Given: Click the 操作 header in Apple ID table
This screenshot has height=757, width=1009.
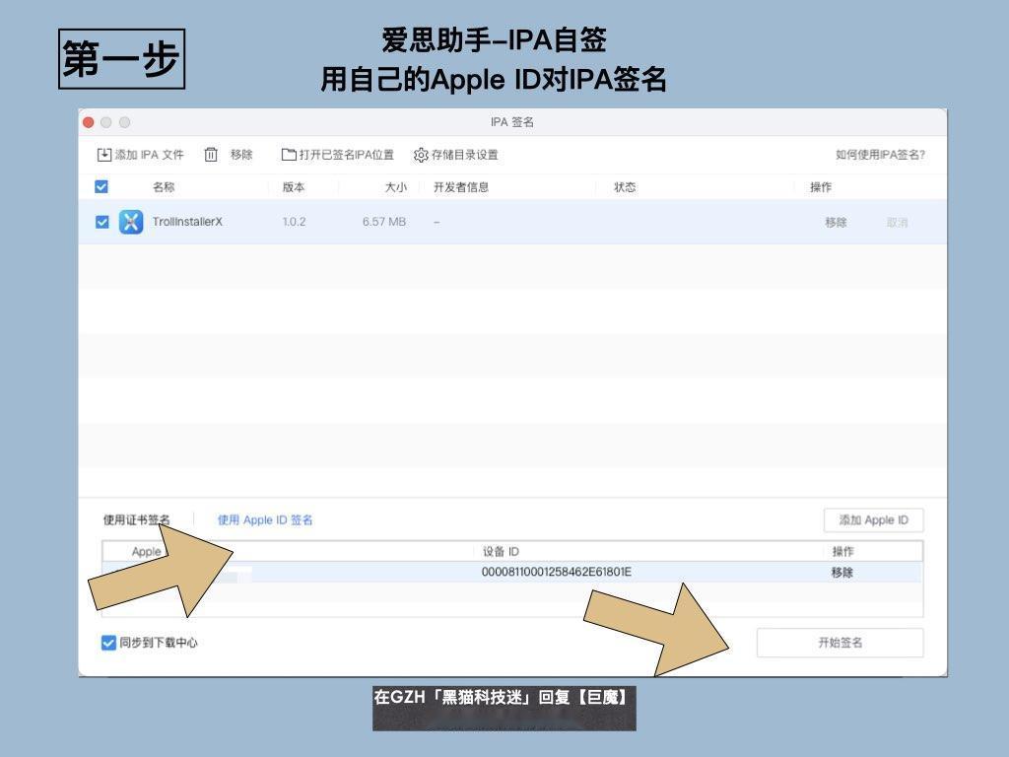Looking at the screenshot, I should click(842, 551).
